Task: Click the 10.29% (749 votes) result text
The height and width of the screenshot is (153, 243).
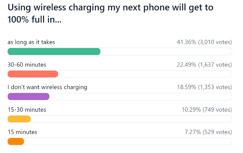Action: (x=207, y=110)
